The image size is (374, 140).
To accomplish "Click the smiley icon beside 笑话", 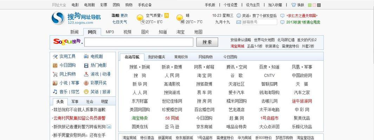I will pyautogui.click(x=238, y=15).
